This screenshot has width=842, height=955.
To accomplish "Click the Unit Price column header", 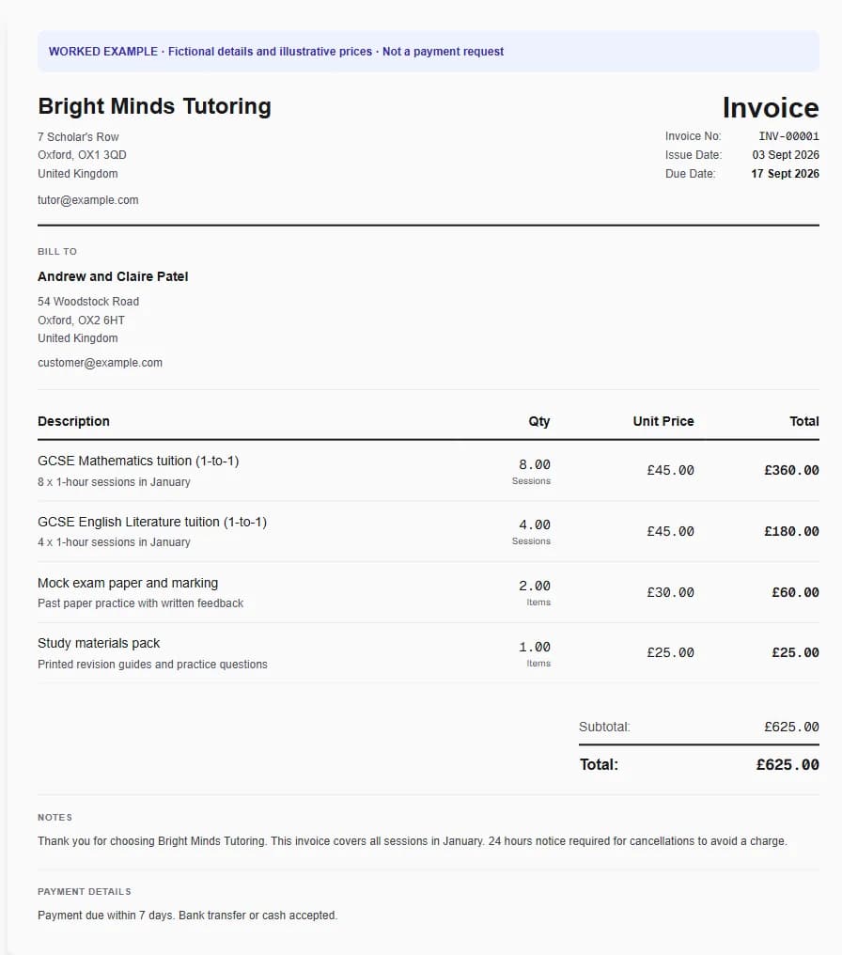I will point(663,421).
